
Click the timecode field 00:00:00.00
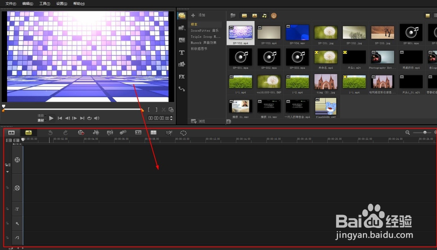159,118
